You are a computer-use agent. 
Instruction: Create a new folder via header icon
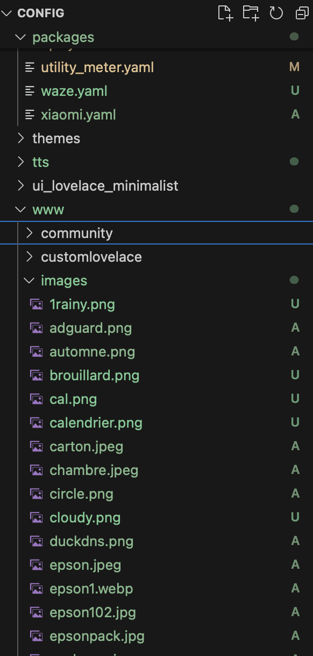tap(251, 13)
